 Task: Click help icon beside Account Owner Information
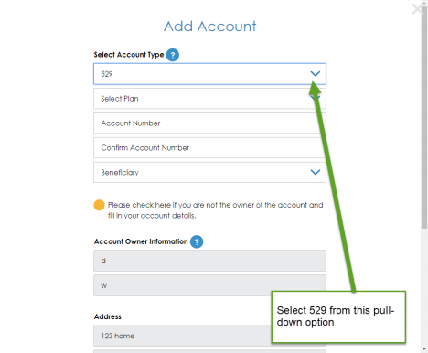coord(197,241)
